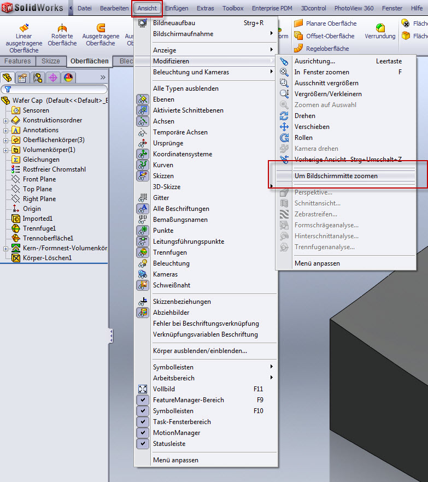Uncheck Statusleiste
This screenshot has height=482, width=428.
(x=143, y=444)
